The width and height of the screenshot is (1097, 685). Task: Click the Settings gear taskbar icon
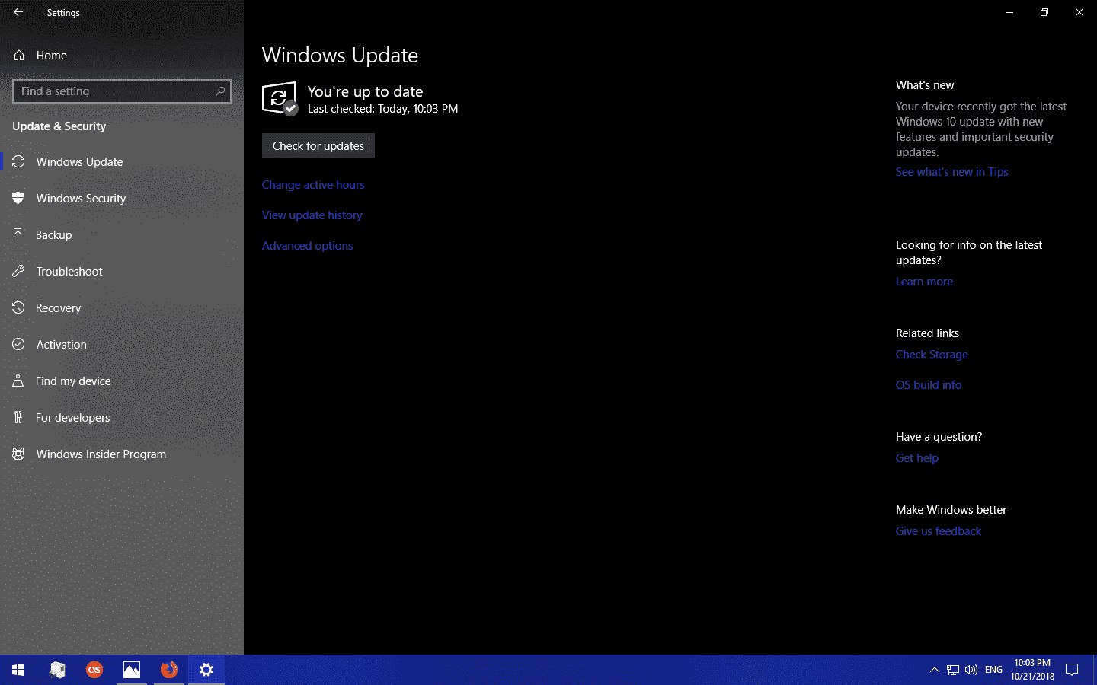coord(206,670)
